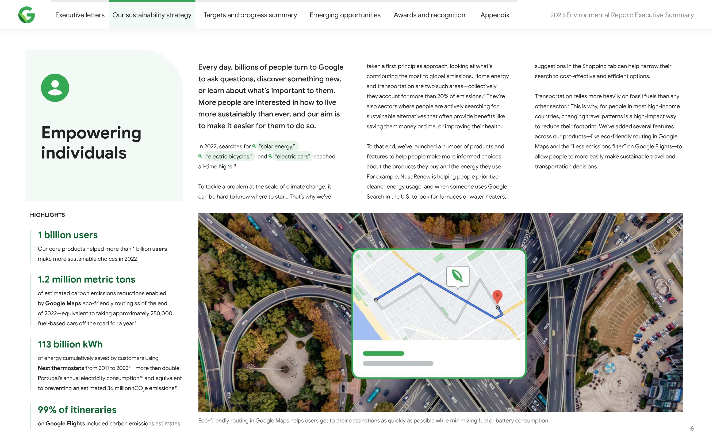Click the "Empowering individuals" heading
The image size is (713, 446).
pos(91,142)
